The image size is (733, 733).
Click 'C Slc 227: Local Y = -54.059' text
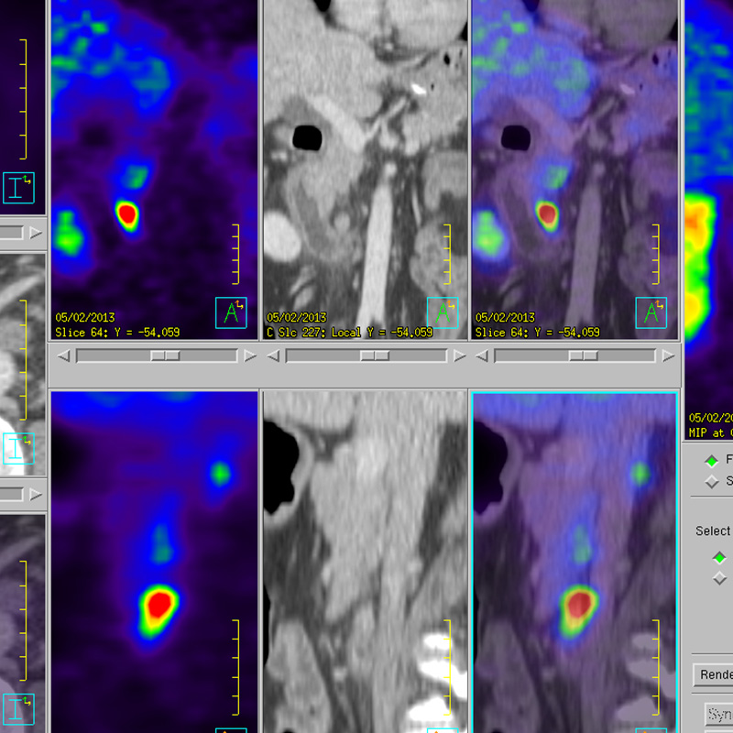[350, 333]
